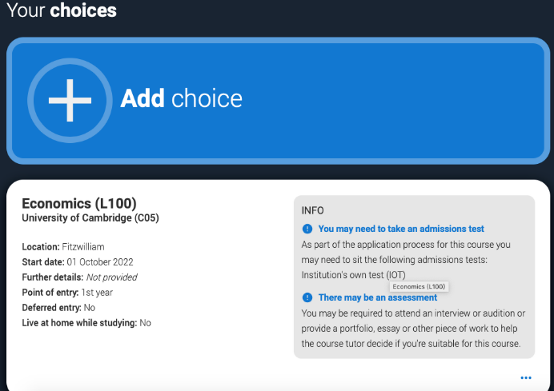The width and height of the screenshot is (554, 391).
Task: Click Further details: Not provided
Action: pos(79,277)
